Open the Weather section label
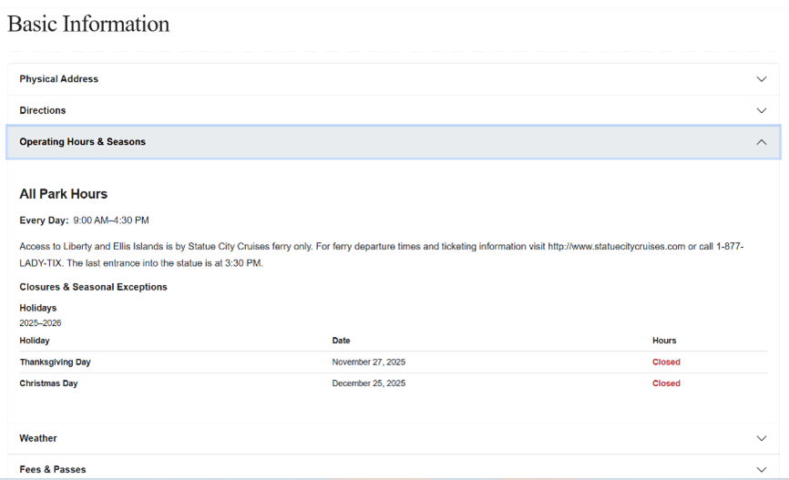Screen dimensions: 789x480 tap(38, 438)
